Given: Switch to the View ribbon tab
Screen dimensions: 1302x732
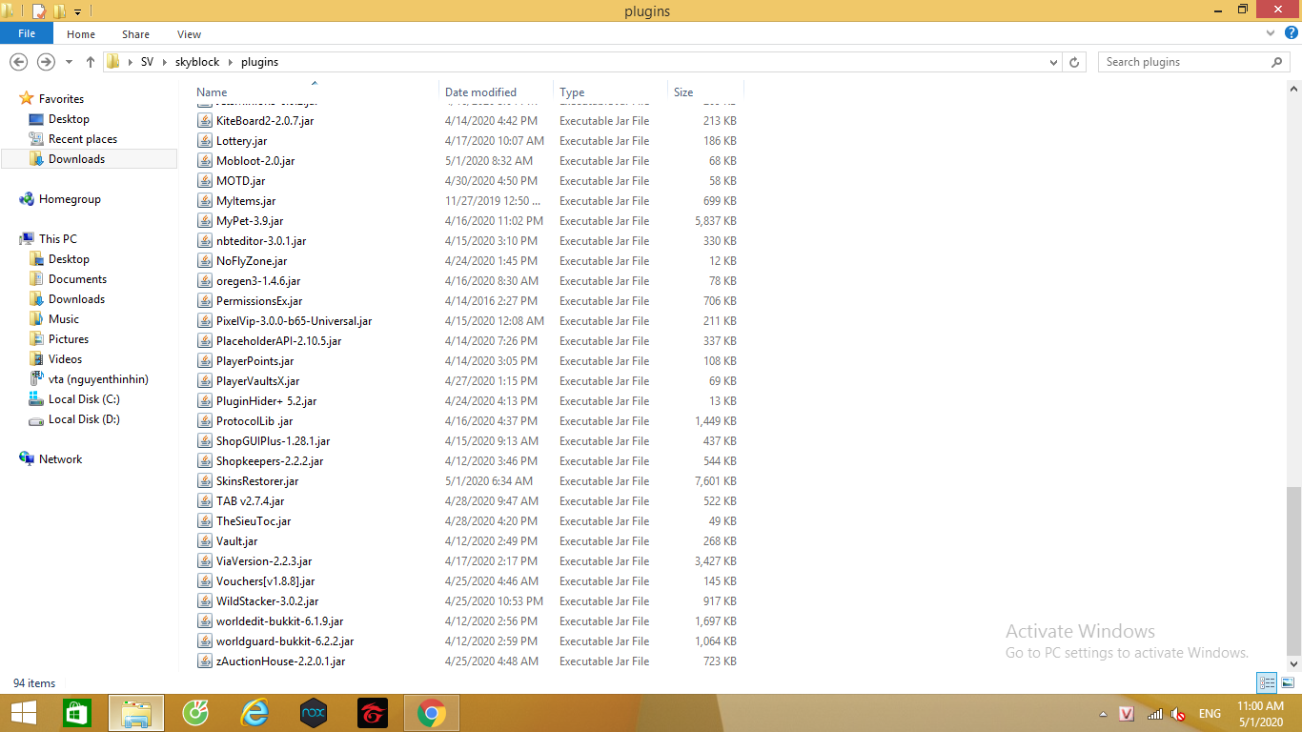Looking at the screenshot, I should [189, 34].
